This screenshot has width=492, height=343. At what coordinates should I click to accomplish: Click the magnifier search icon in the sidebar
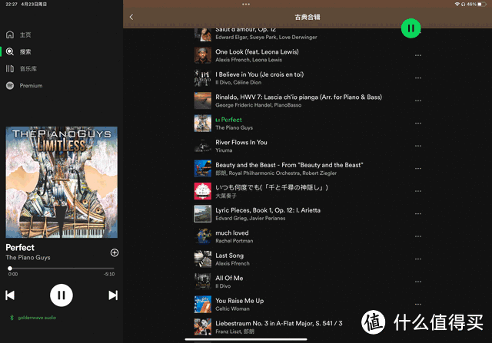10,51
